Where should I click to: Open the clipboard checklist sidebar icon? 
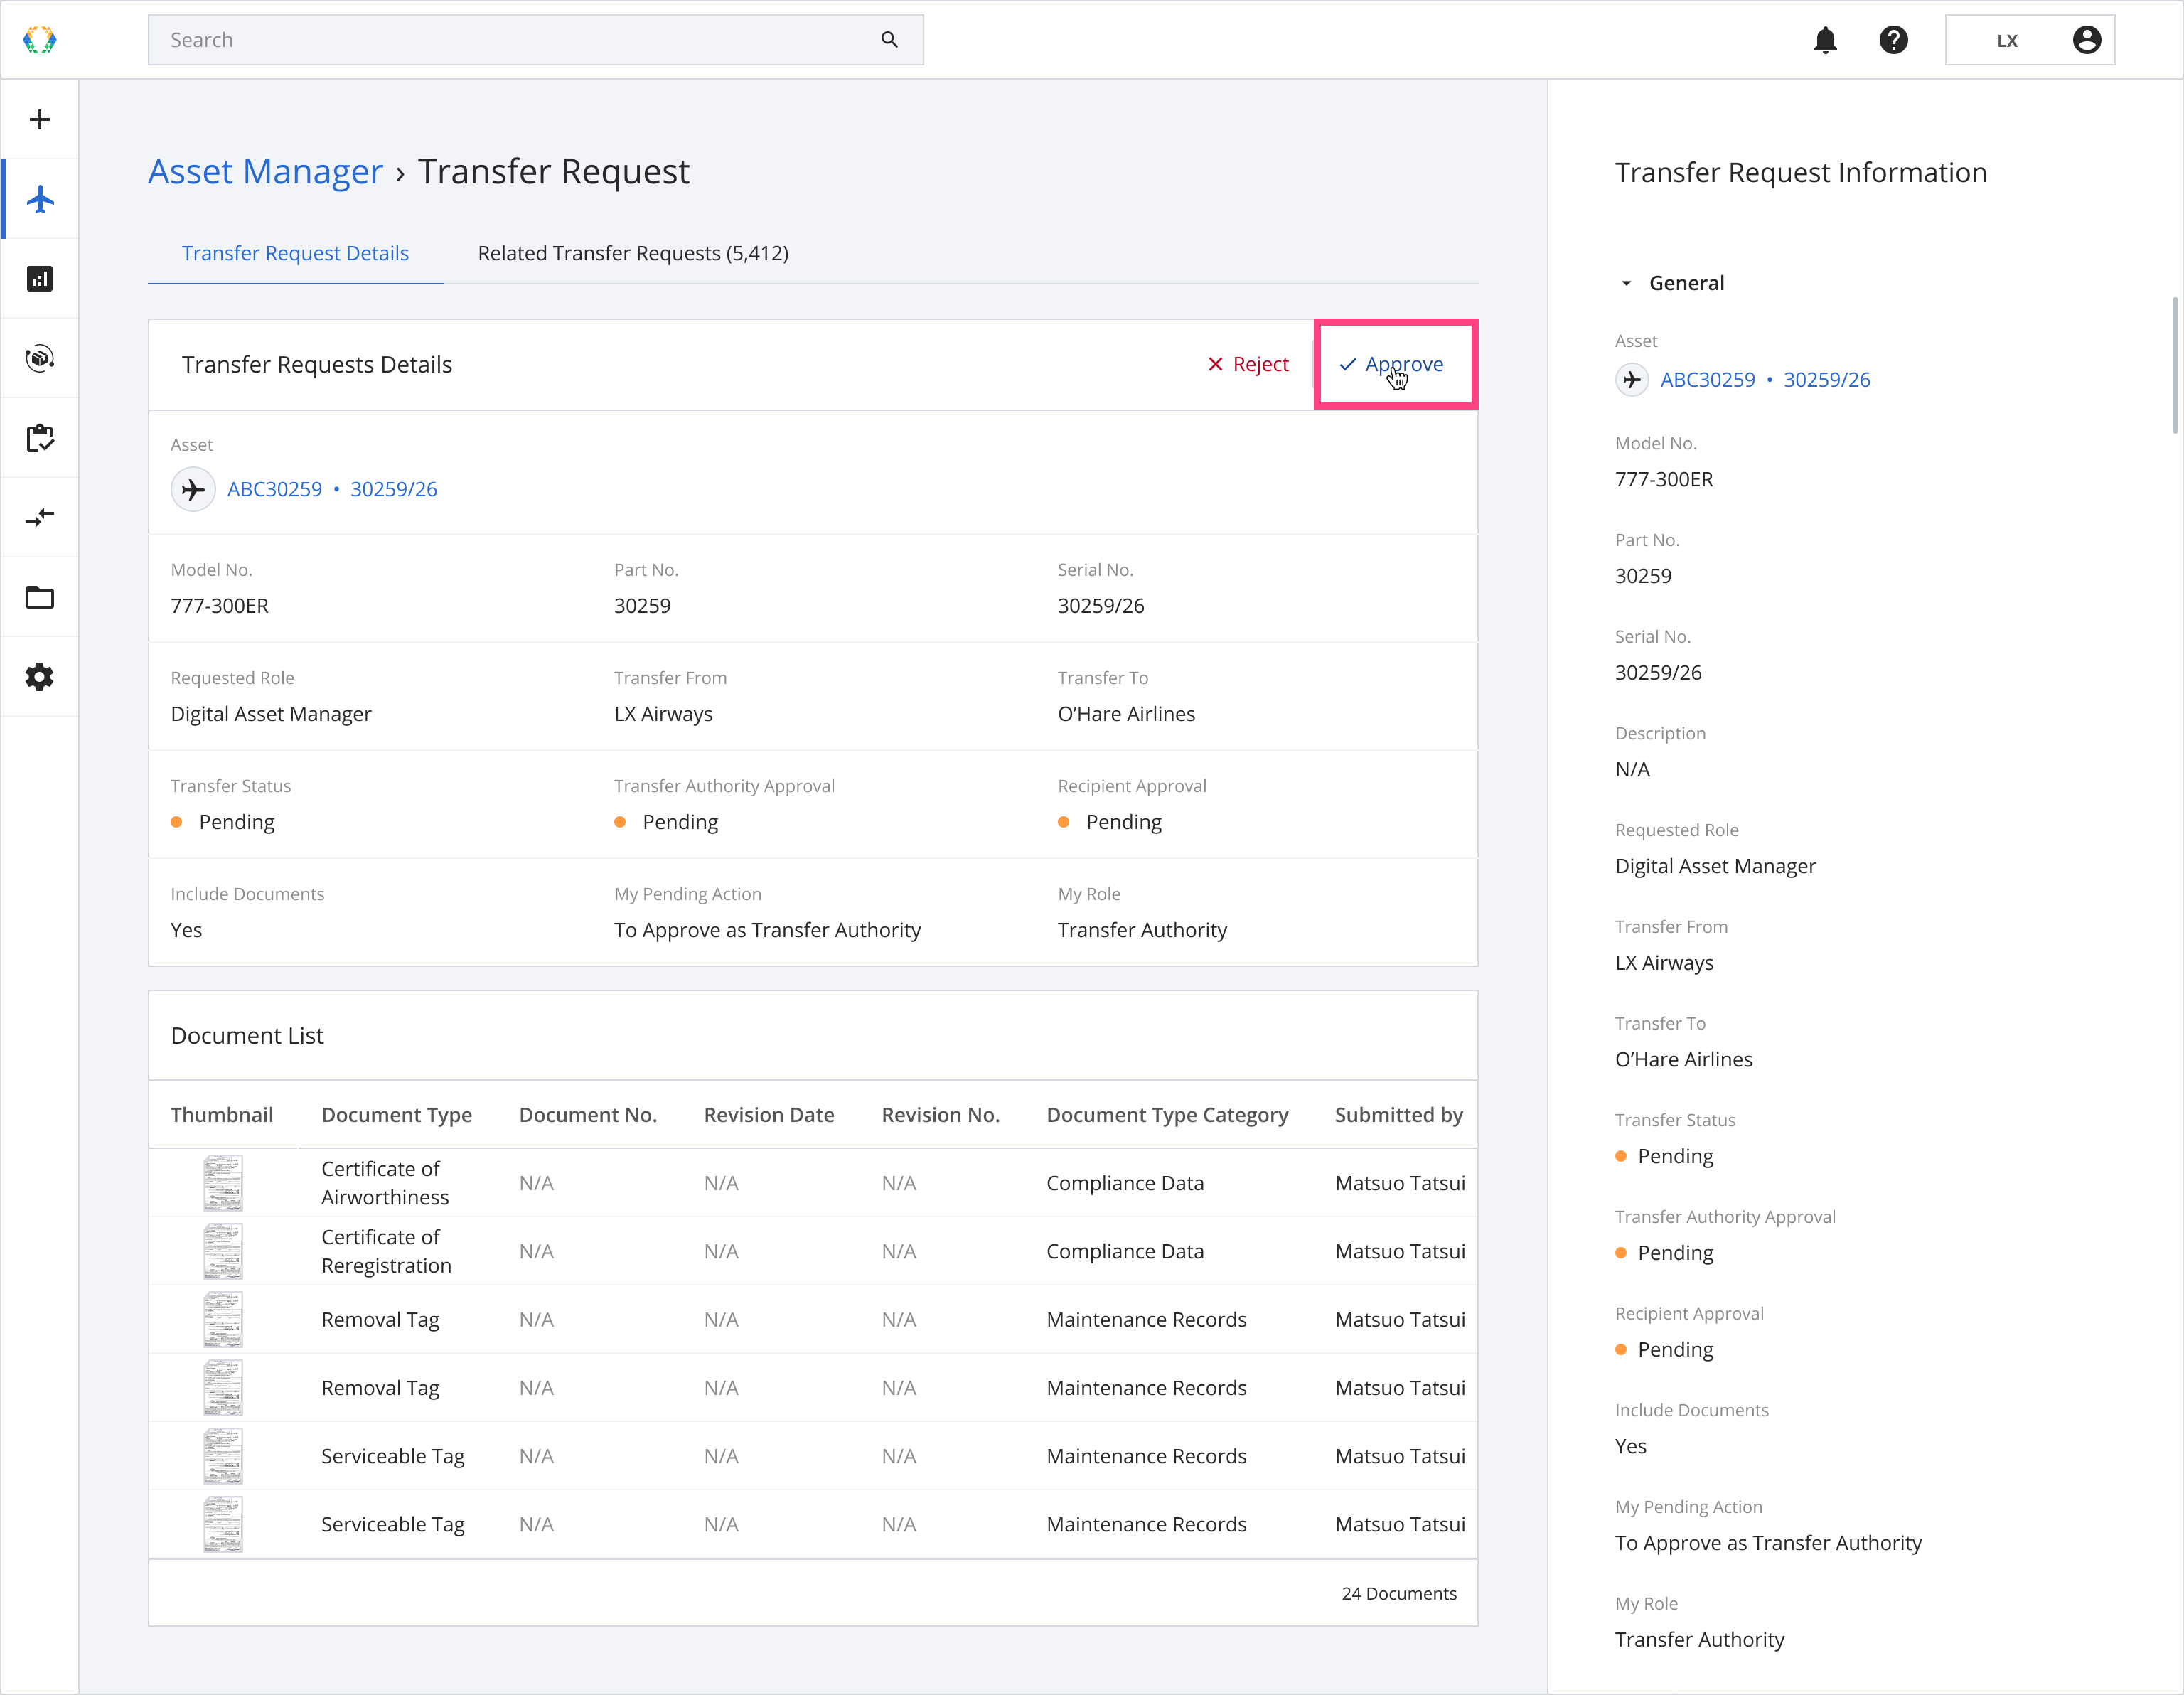click(x=40, y=438)
